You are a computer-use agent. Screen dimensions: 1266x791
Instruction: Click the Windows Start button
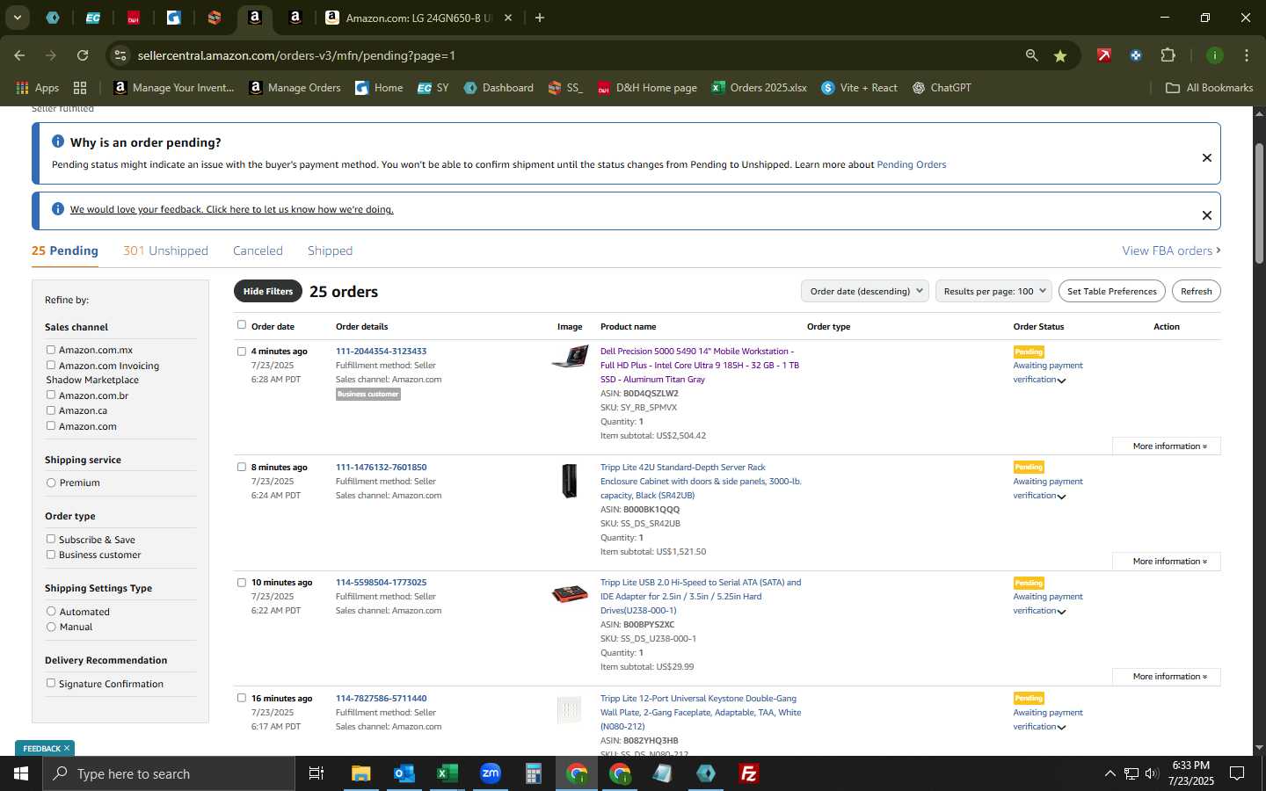point(21,773)
